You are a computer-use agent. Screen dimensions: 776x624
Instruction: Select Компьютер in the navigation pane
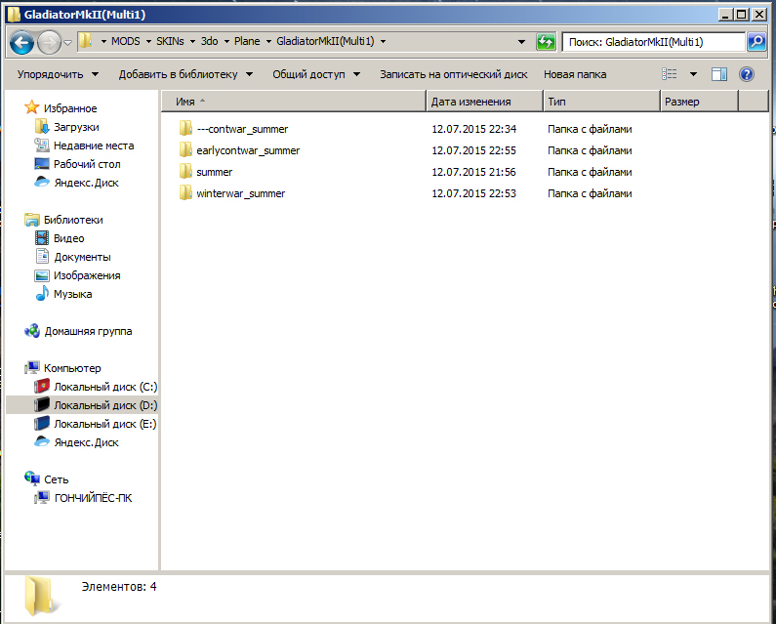pos(72,368)
